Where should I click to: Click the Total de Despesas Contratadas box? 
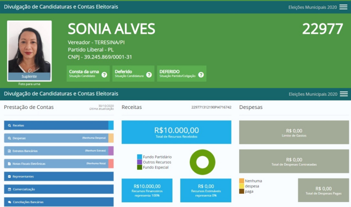click(294, 162)
